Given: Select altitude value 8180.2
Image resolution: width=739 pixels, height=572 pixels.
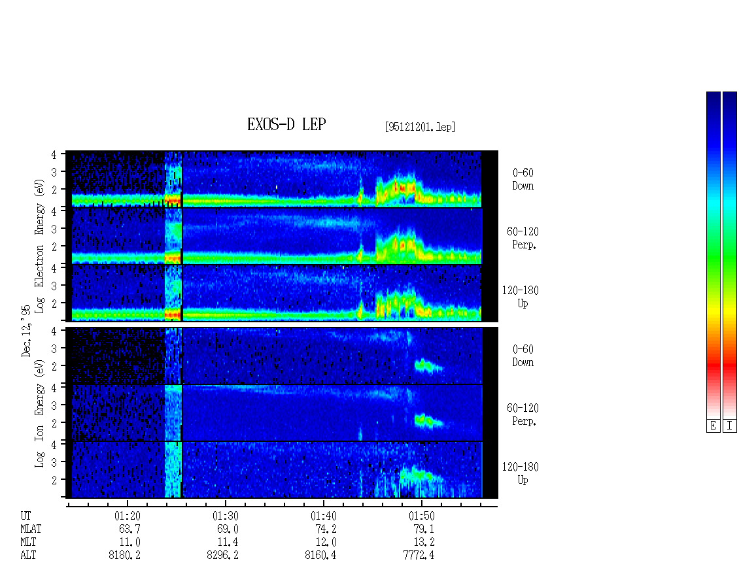Looking at the screenshot, I should point(124,555).
